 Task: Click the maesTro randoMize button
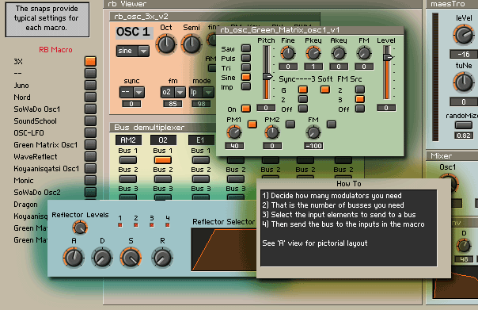point(464,125)
